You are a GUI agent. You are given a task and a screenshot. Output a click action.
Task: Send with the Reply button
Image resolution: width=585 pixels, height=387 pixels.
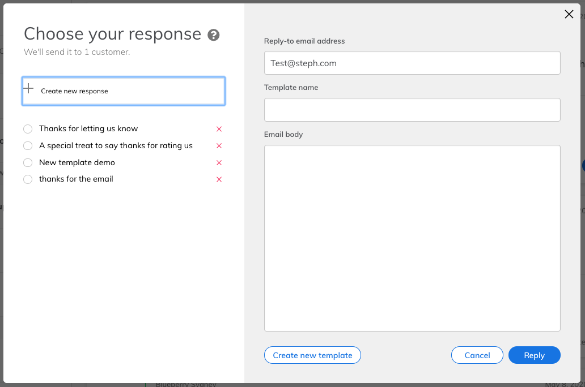(534, 355)
